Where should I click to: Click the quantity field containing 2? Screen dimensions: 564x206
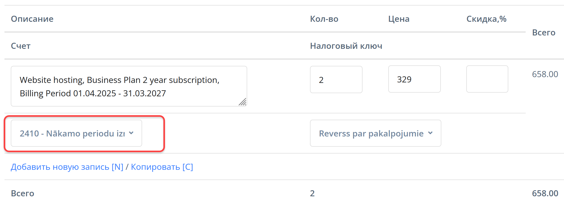[336, 80]
